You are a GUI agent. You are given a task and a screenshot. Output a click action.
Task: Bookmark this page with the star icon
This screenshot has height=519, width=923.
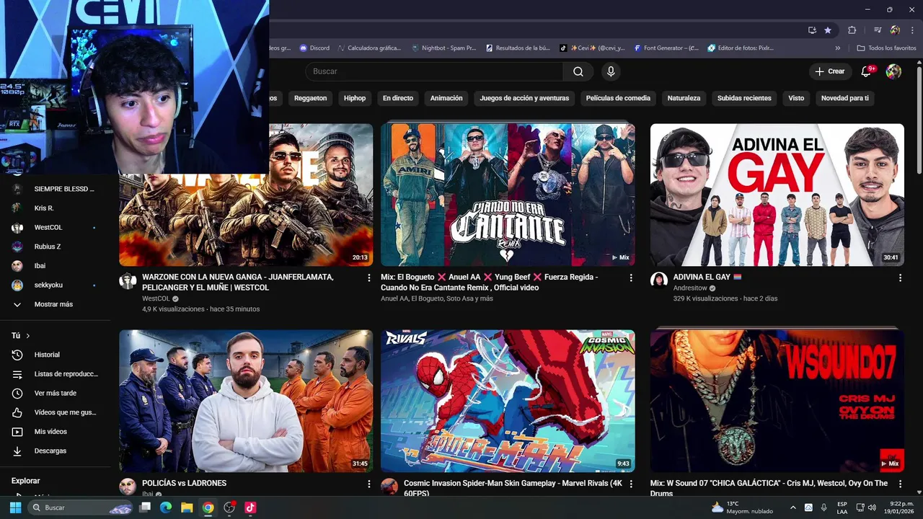click(828, 30)
